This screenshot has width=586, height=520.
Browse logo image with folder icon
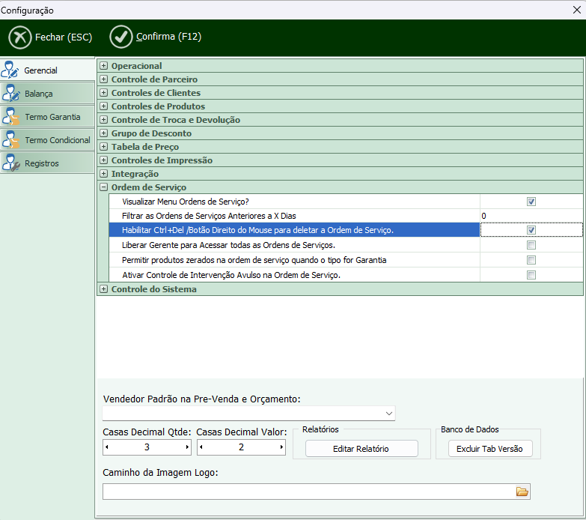coord(522,492)
